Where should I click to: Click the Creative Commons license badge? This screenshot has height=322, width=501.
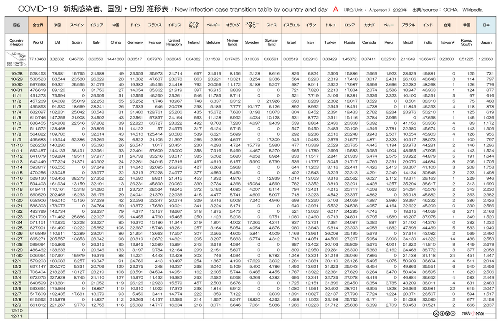(443, 314)
